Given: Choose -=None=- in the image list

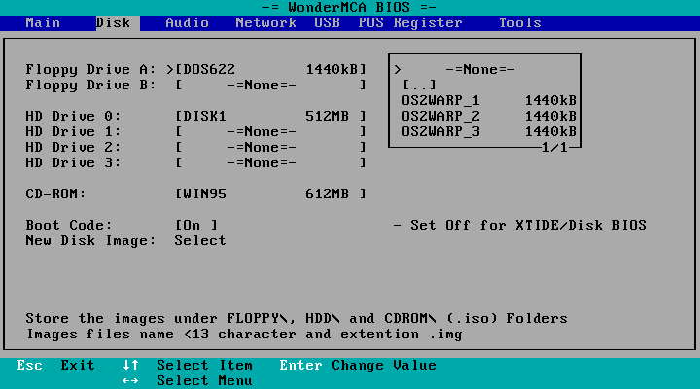Looking at the screenshot, I should tap(480, 70).
